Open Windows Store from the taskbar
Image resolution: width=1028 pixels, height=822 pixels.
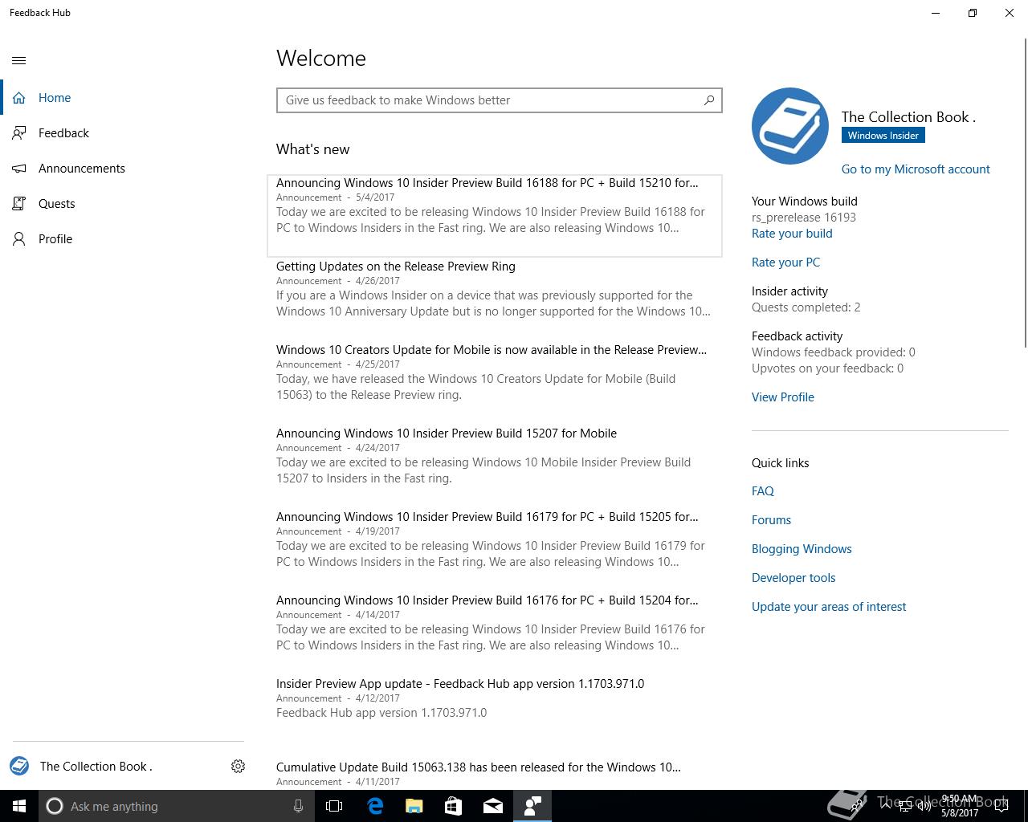[454, 806]
